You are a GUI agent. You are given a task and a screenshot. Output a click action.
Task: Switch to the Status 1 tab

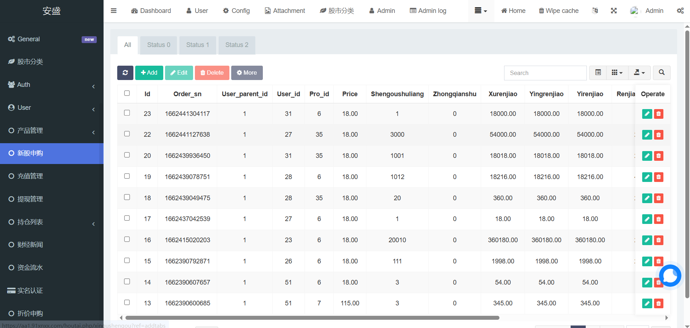click(197, 45)
